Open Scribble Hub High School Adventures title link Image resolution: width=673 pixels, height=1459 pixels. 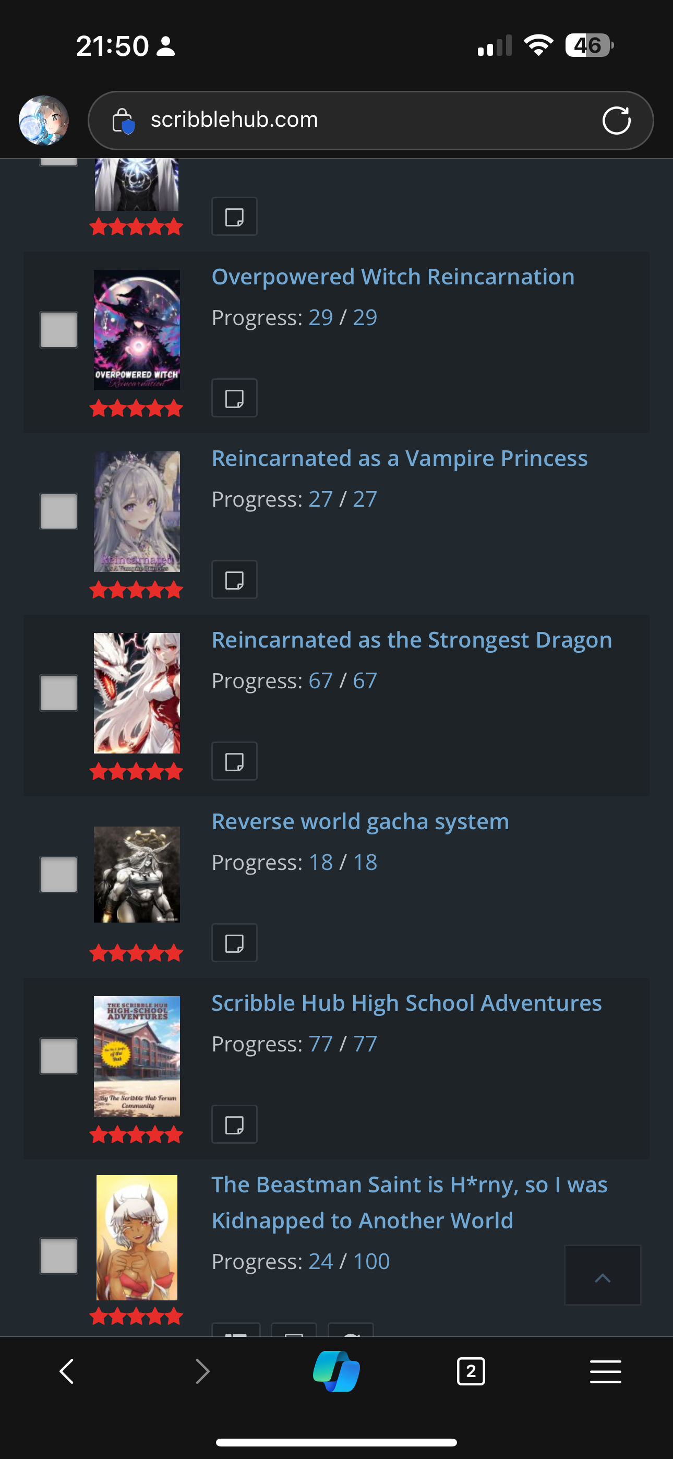[406, 1002]
